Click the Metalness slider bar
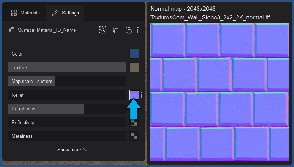The height and width of the screenshot is (167, 294). [x=66, y=136]
